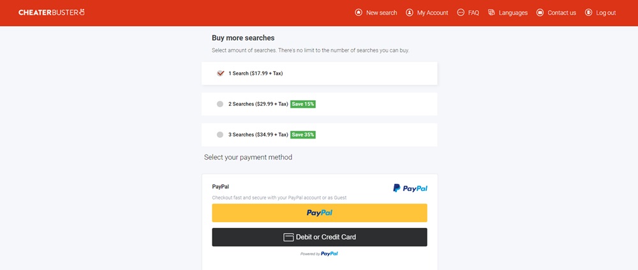Click the Languages icon

tap(491, 13)
